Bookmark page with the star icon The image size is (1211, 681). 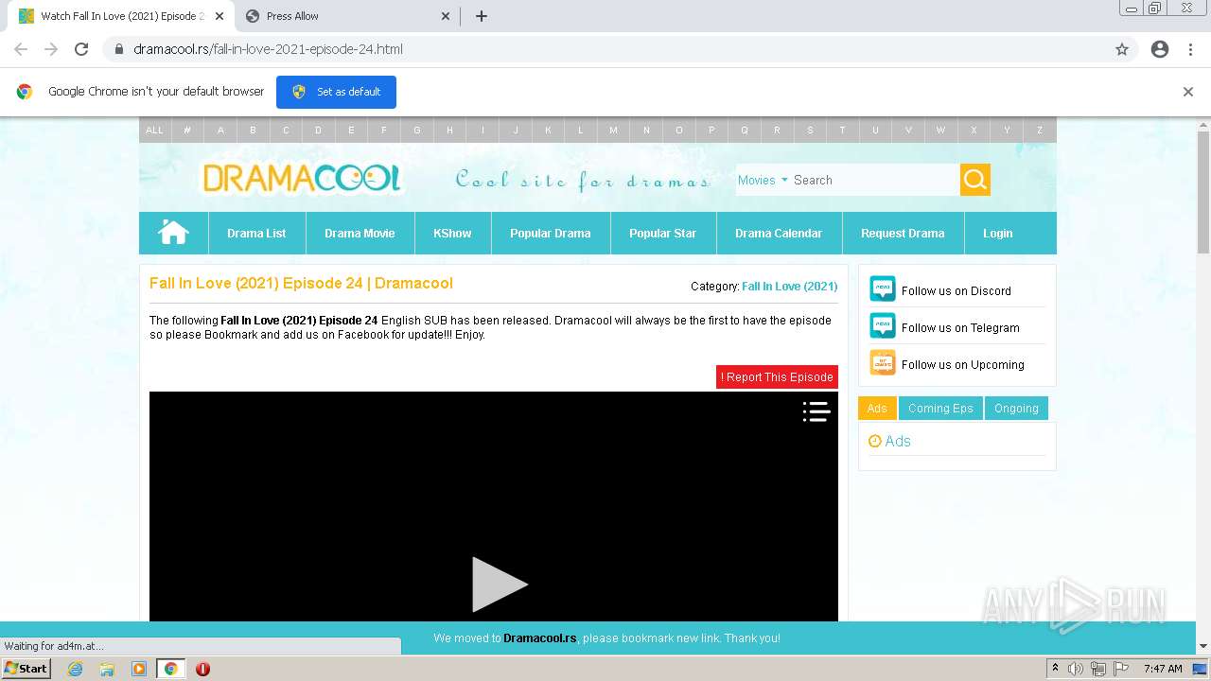1122,49
